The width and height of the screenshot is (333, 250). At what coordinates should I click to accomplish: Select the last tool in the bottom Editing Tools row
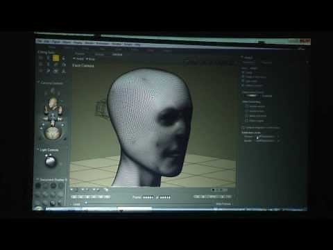click(64, 72)
